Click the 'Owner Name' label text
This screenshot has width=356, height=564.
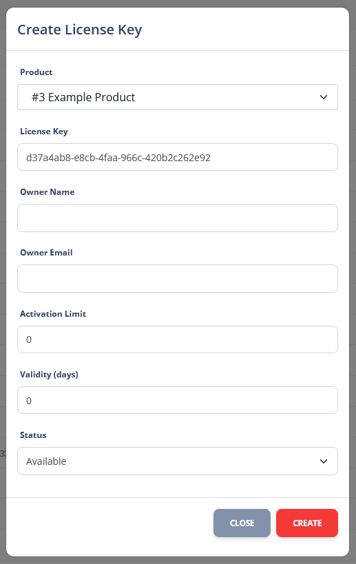coord(48,191)
